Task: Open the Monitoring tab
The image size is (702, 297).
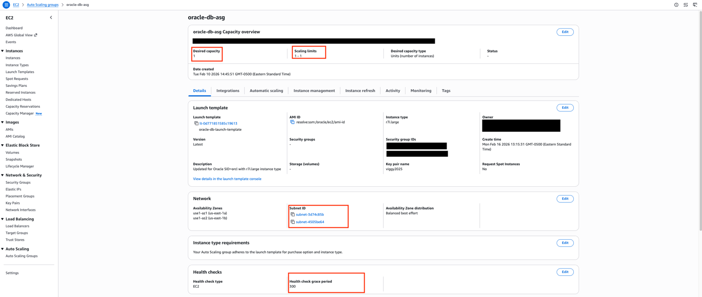Action: (421, 91)
